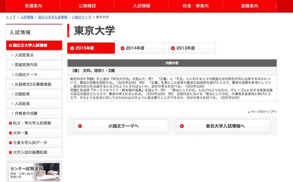Open 面接実施内容 in the sidebar

(x=34, y=65)
